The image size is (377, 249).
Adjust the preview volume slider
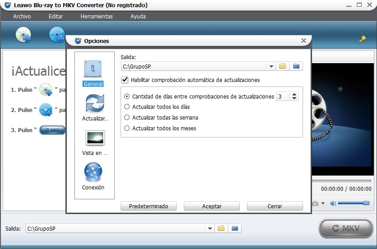click(353, 203)
